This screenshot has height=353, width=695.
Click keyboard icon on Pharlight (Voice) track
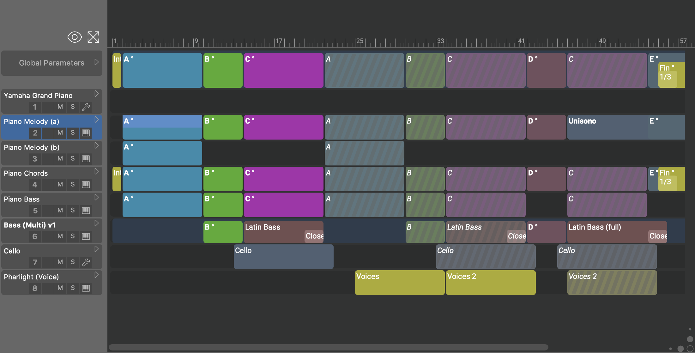(x=86, y=288)
